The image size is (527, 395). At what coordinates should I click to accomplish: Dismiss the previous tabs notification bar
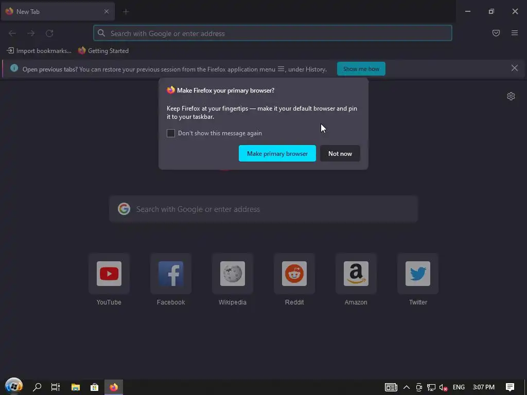pyautogui.click(x=515, y=68)
